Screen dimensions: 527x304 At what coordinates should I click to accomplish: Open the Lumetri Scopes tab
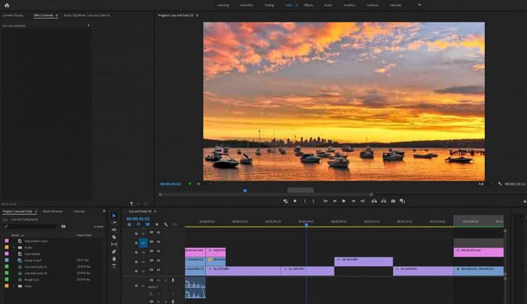13,16
